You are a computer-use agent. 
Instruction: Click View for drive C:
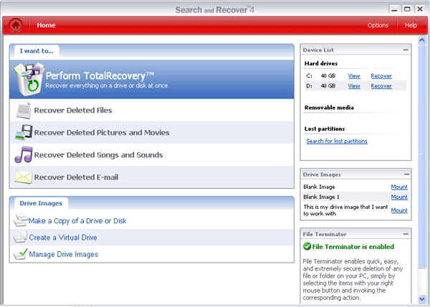pyautogui.click(x=354, y=76)
